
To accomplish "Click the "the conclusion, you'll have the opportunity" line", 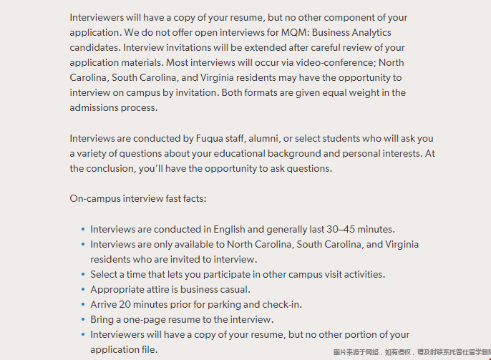I will (200, 168).
